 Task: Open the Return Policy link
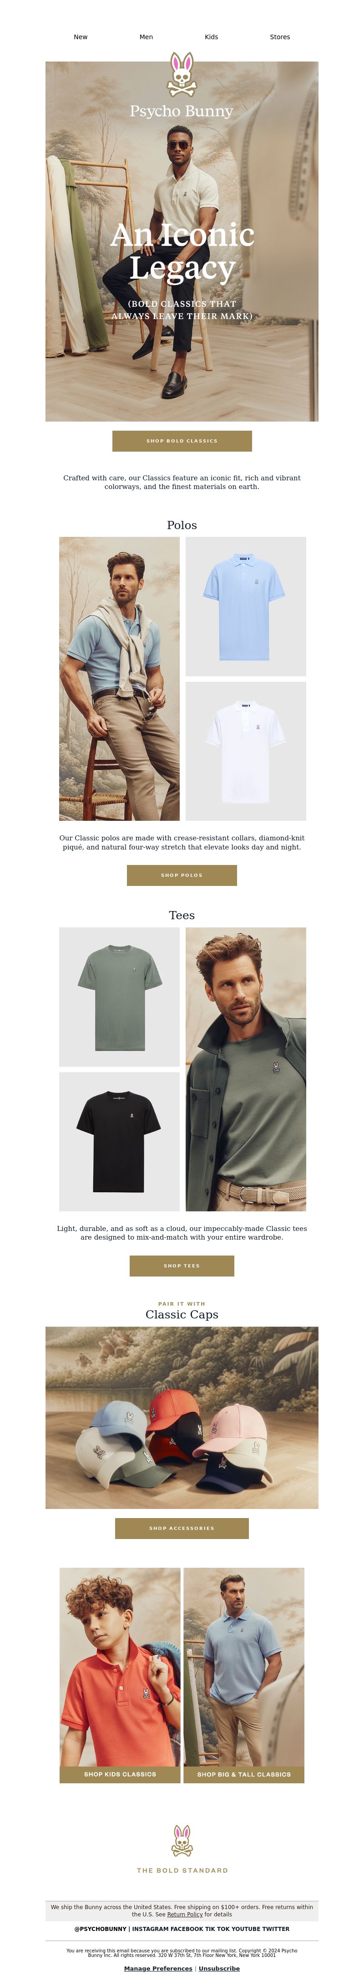(185, 1914)
